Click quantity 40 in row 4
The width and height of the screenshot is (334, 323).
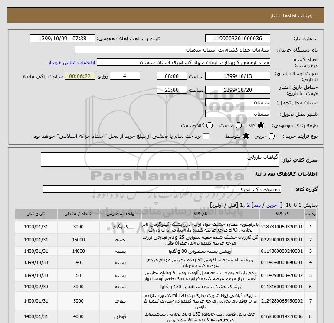pyautogui.click(x=79, y=263)
